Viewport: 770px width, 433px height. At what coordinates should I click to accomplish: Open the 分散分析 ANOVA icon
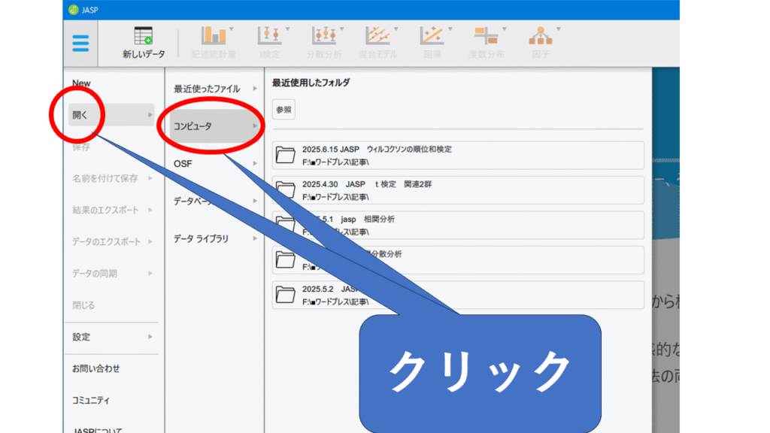(323, 36)
